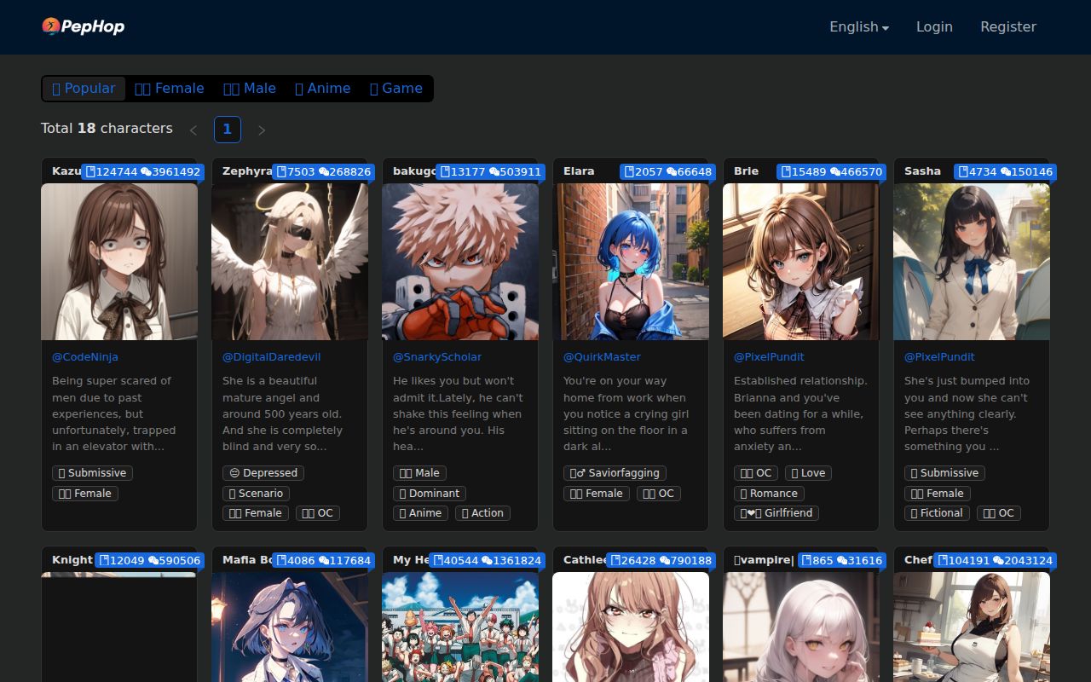This screenshot has width=1091, height=682.
Task: Toggle the Girlfriend tag on Brie's card
Action: [776, 512]
